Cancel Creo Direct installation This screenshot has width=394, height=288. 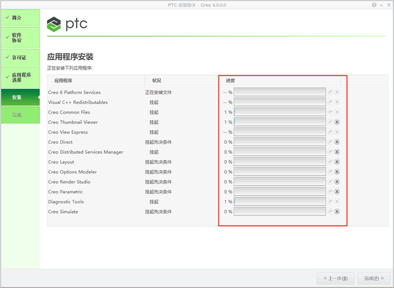pyautogui.click(x=337, y=142)
